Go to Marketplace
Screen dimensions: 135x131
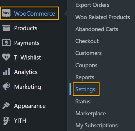[91, 113]
